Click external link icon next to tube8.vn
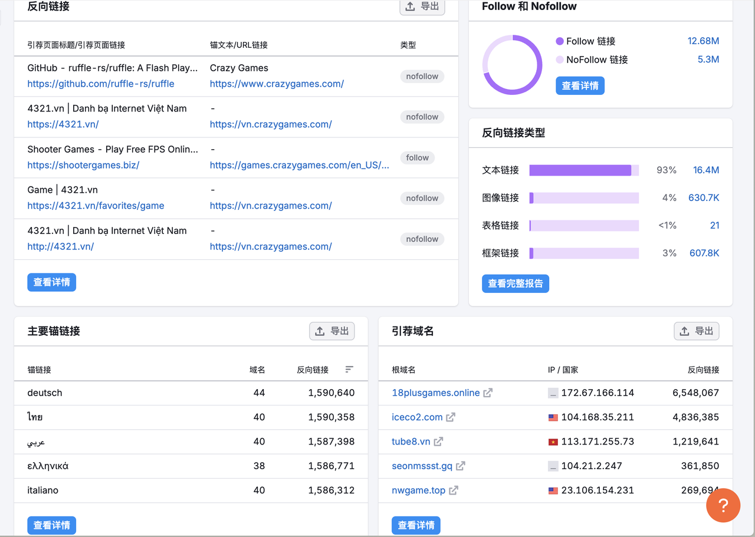The width and height of the screenshot is (755, 537). pos(438,442)
